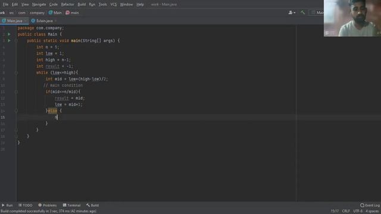Open the File menu
The width and height of the screenshot is (381, 214).
[x=5, y=4]
